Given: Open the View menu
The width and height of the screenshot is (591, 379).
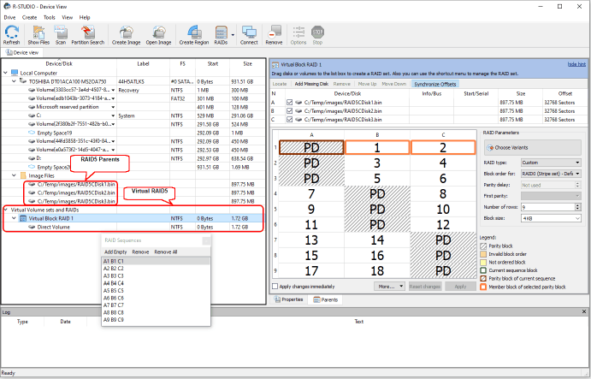Looking at the screenshot, I should point(68,17).
